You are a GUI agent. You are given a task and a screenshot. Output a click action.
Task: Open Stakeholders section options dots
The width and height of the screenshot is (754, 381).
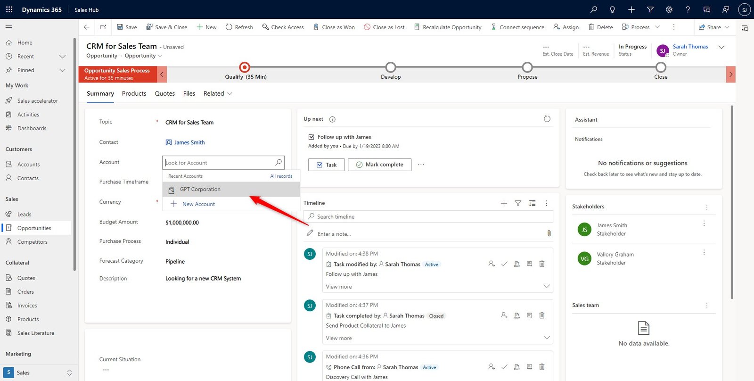coord(707,207)
